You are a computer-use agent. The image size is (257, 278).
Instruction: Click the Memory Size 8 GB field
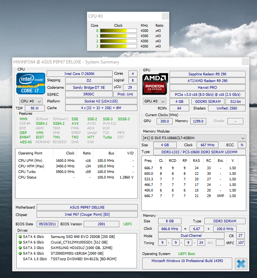(170, 221)
